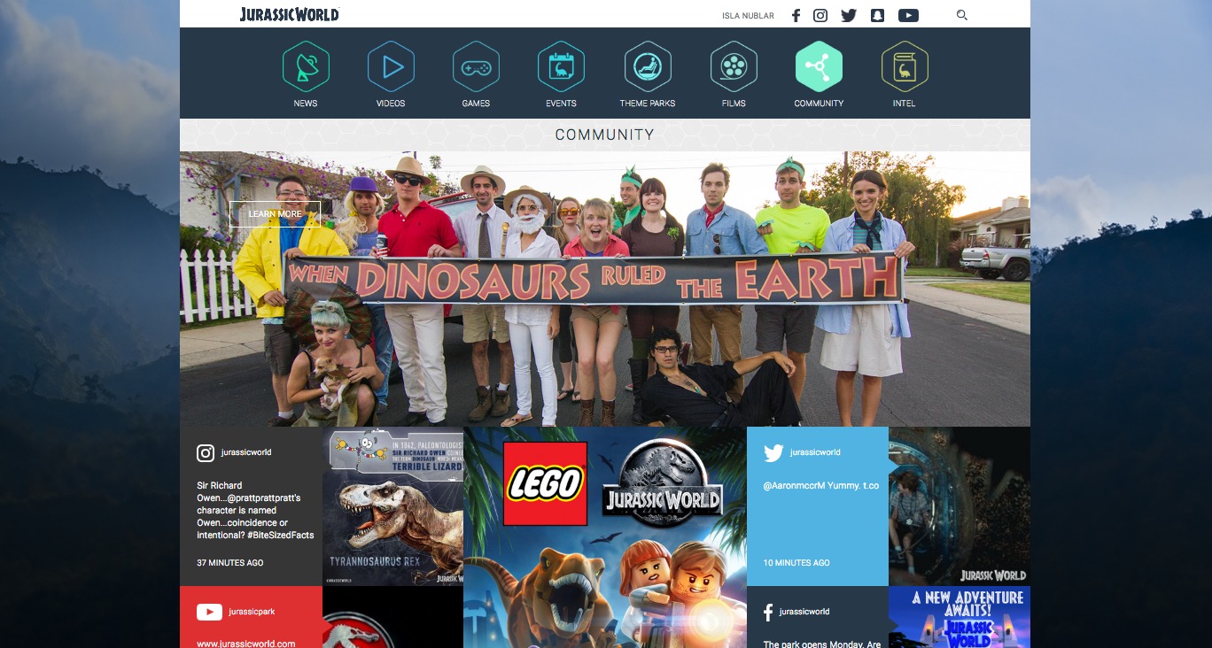Screen dimensions: 1212x648
Task: Select the News menu label
Action: pyautogui.click(x=306, y=104)
